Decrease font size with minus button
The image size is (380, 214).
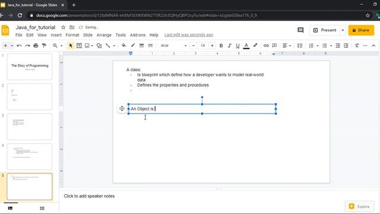pyautogui.click(x=194, y=46)
